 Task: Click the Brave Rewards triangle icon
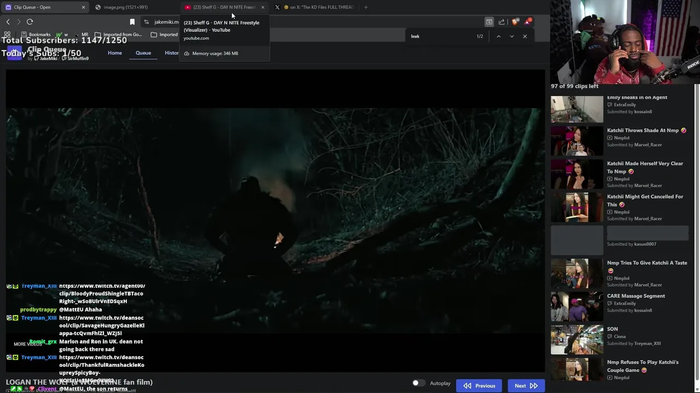click(x=528, y=22)
